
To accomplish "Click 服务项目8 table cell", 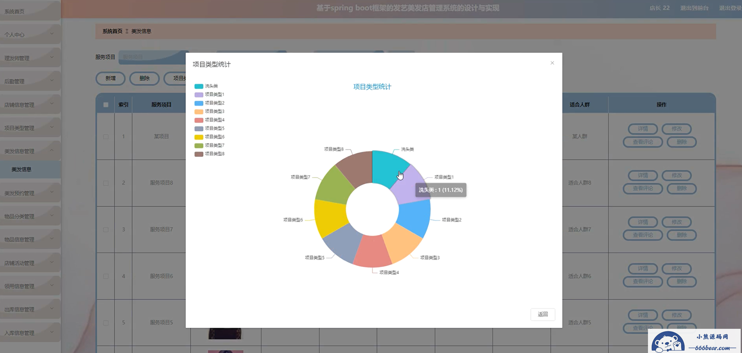I will 161,183.
